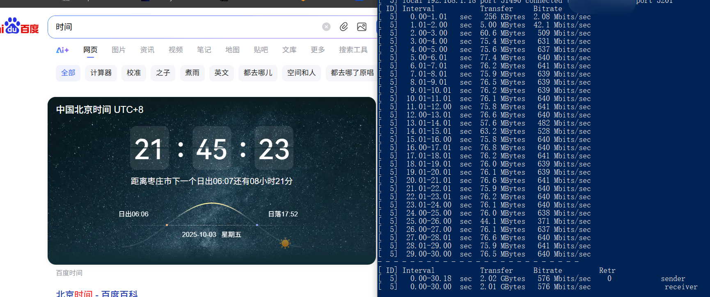Screen dimensions: 710x297
Task: Select the 校准 suggestion chip
Action: 134,73
